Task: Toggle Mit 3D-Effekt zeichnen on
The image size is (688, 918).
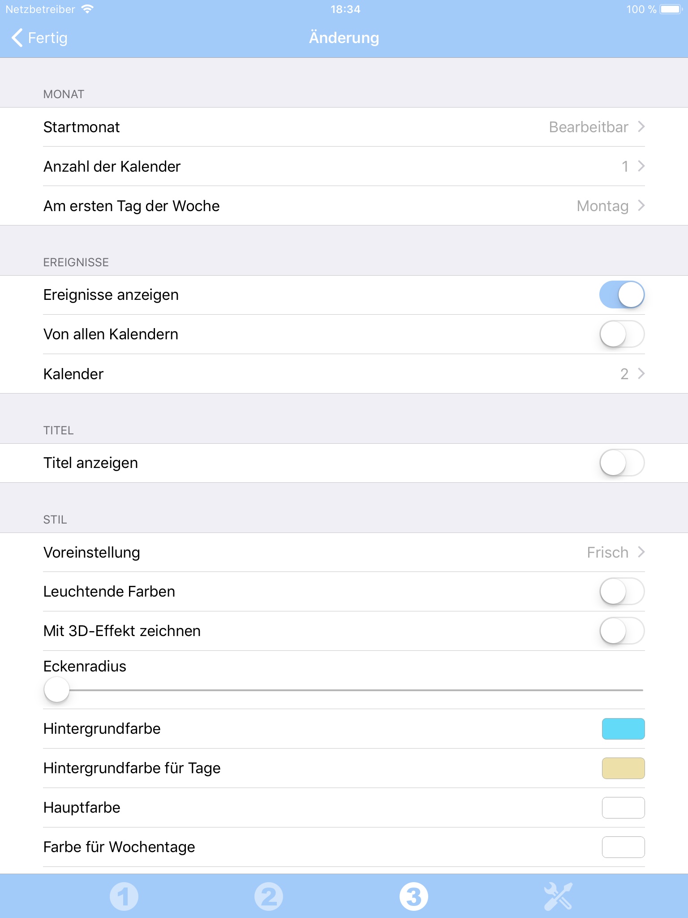Action: tap(622, 631)
